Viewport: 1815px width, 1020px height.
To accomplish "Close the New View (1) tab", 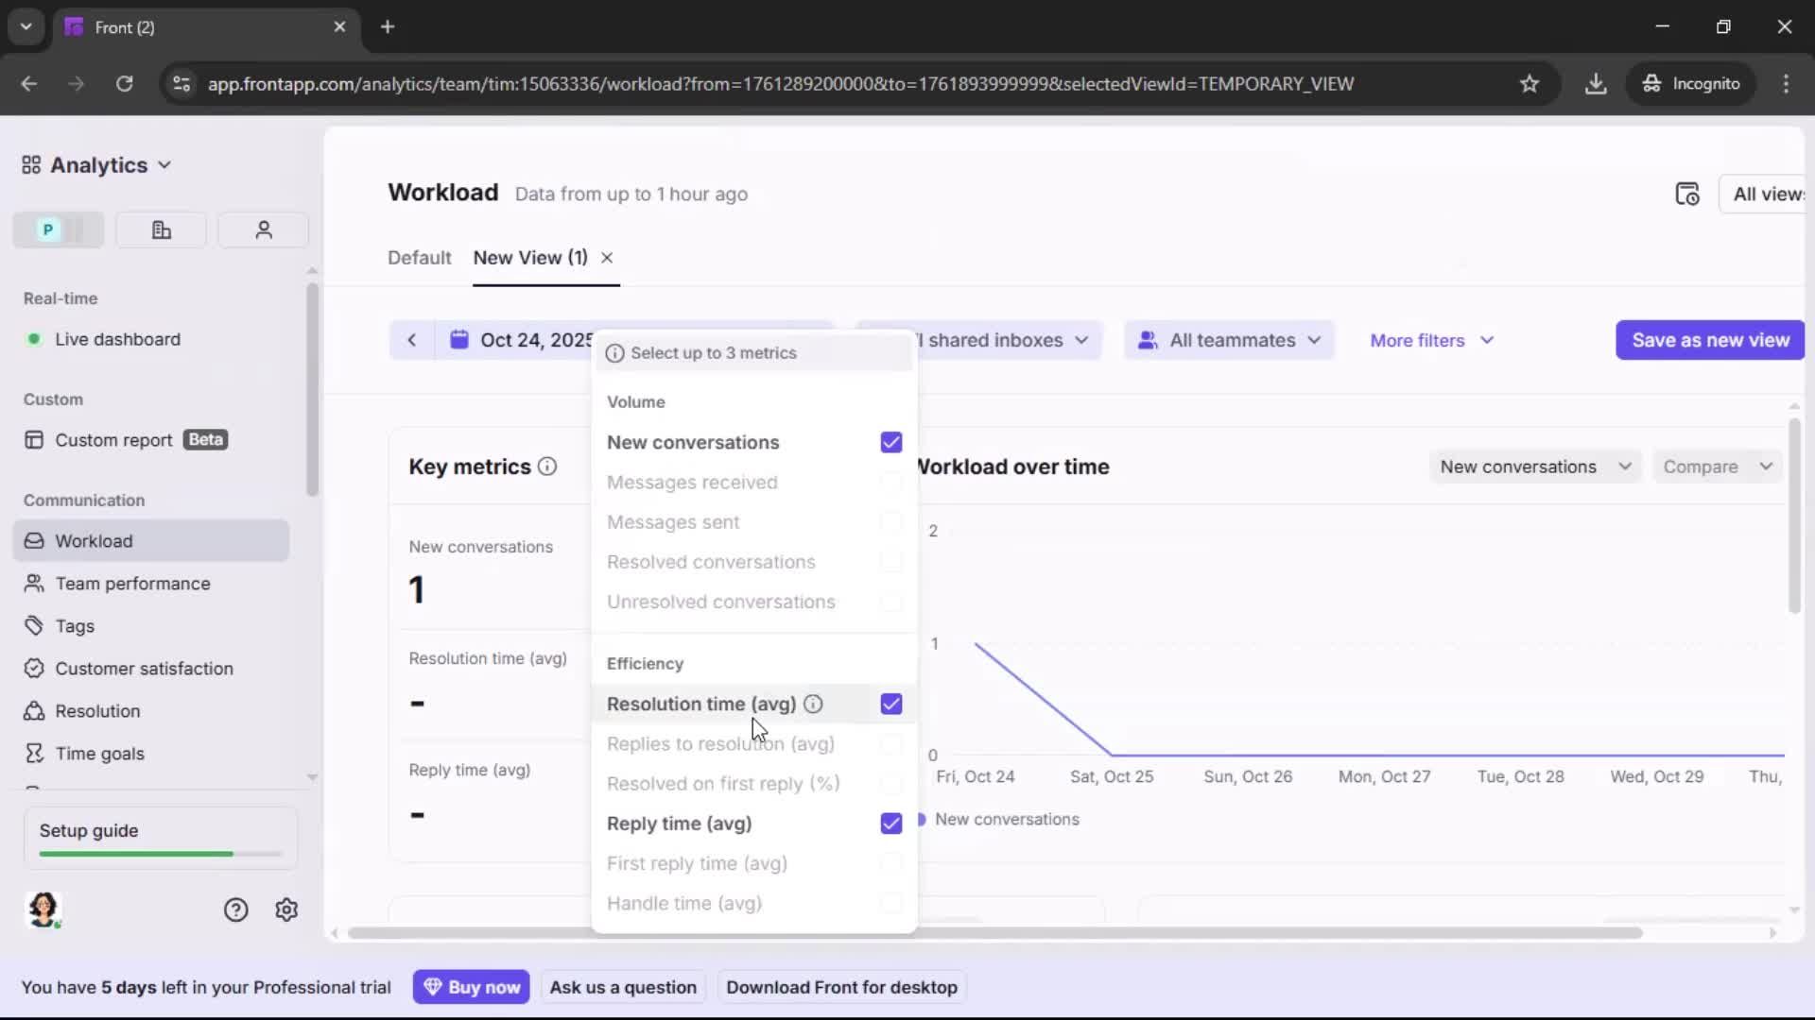I will pos(607,257).
